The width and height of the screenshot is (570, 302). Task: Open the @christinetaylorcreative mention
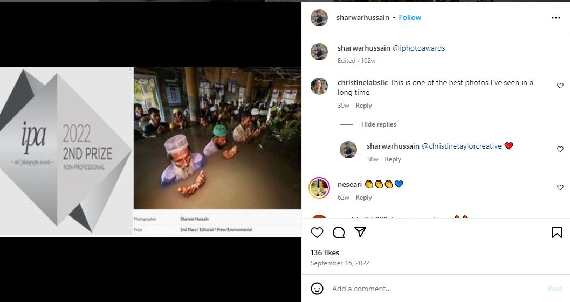tap(462, 146)
